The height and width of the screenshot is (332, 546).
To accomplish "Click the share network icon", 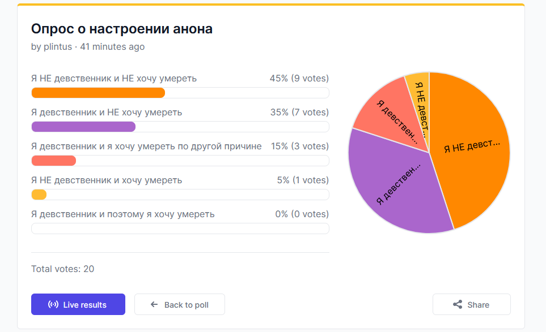I will tap(458, 305).
